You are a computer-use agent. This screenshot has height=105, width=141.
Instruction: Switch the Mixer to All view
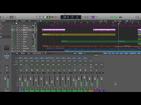(x=85, y=53)
